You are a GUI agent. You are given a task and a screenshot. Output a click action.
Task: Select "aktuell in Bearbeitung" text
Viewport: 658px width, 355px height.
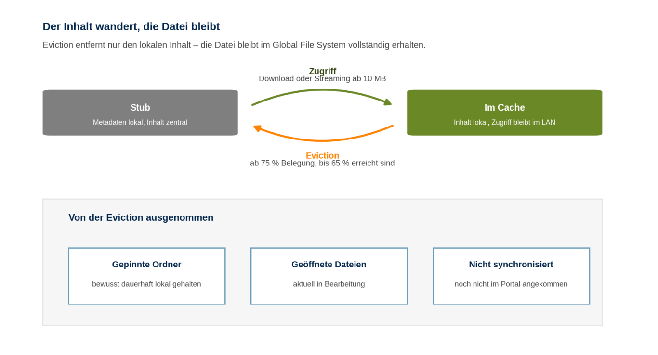[x=329, y=284]
